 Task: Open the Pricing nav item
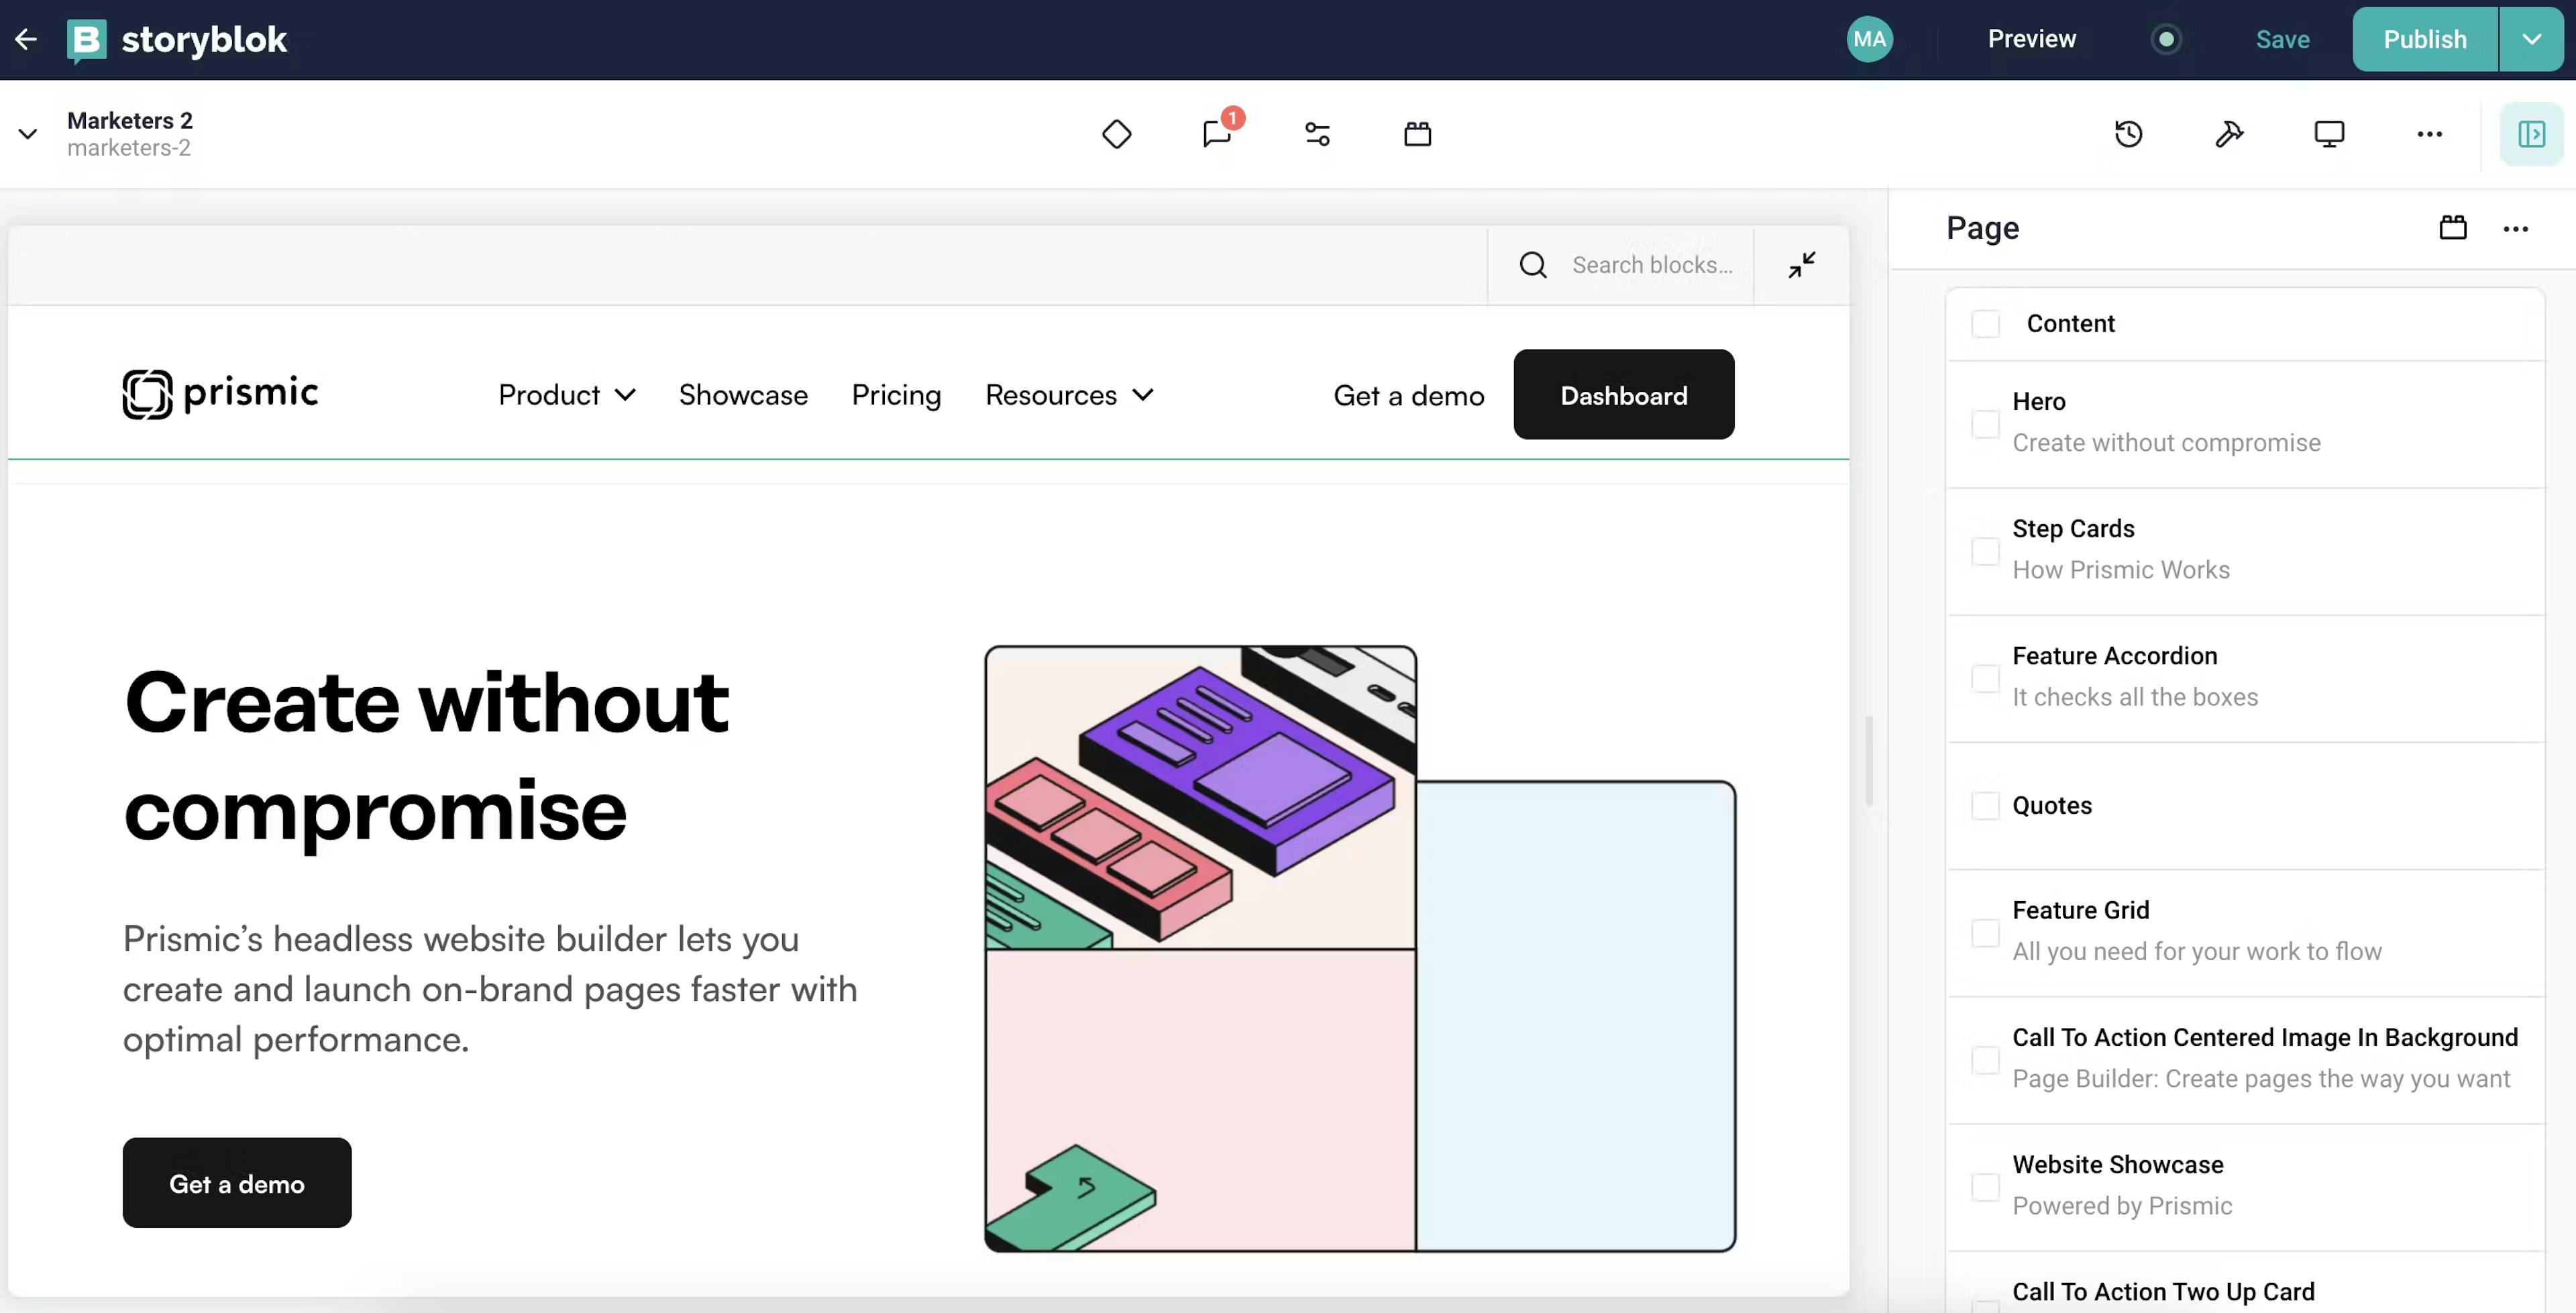896,395
